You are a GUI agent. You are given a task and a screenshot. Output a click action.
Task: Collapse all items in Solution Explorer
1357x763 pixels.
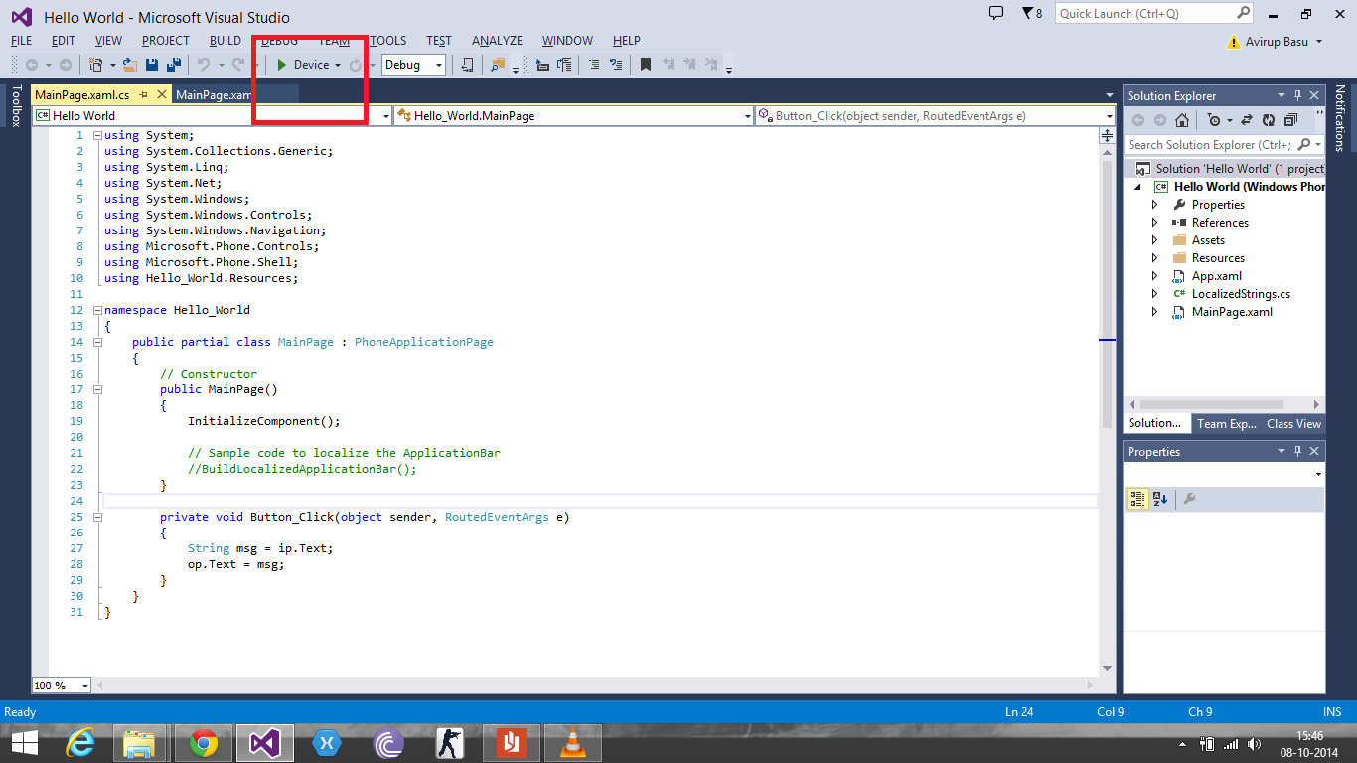click(x=1290, y=120)
